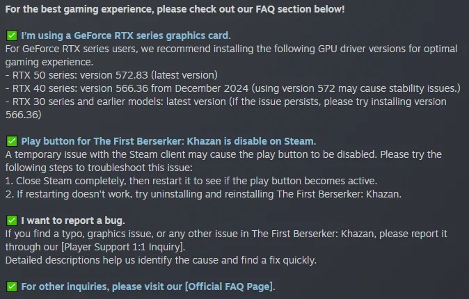This screenshot has height=299, width=469.
Task: Open the [Player Support 1:1 Inquiry] link
Action: (x=122, y=247)
